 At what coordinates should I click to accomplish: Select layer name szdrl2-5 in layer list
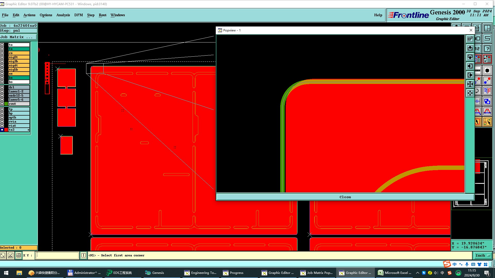[19, 95]
